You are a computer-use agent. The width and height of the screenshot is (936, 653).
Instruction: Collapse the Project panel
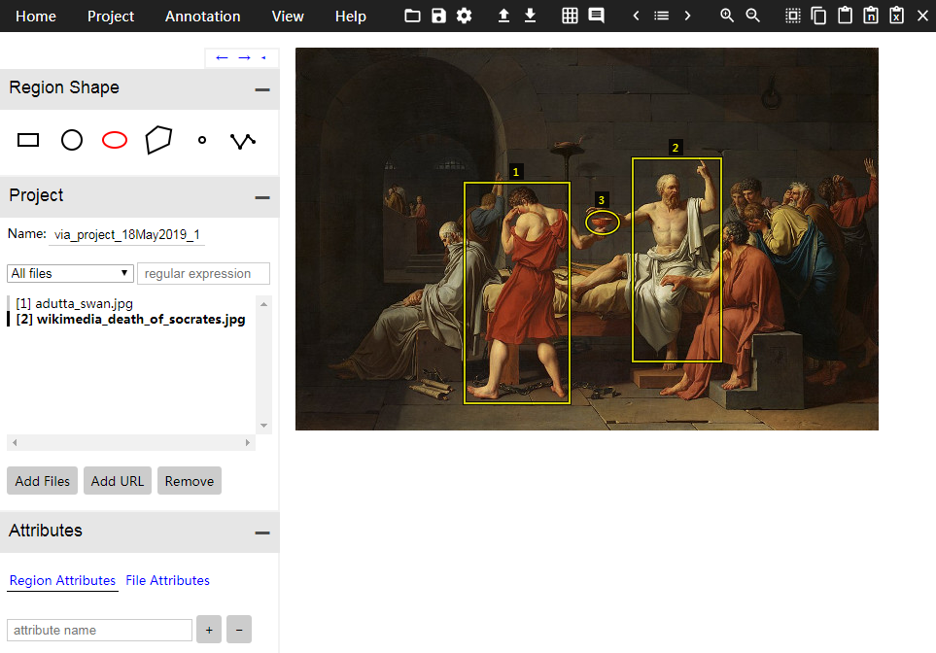click(262, 197)
